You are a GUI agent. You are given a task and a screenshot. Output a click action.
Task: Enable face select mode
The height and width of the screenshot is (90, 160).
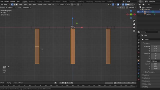coord(17,4)
